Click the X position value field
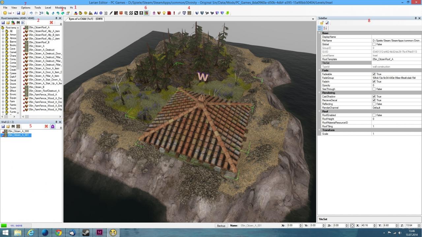422x237 pixels. point(368,225)
